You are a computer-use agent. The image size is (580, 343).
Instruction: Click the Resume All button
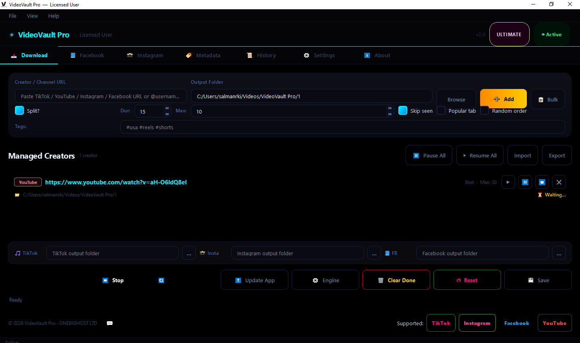(480, 155)
